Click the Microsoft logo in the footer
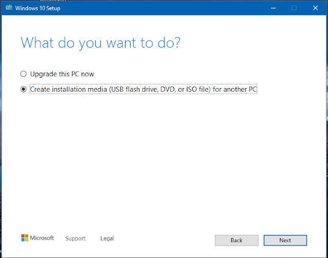 tap(37, 238)
